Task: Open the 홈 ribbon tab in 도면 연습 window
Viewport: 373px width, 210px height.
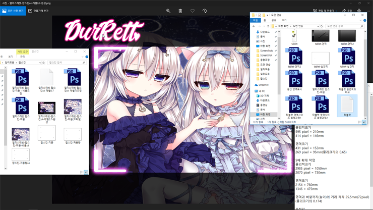Action: [265, 21]
